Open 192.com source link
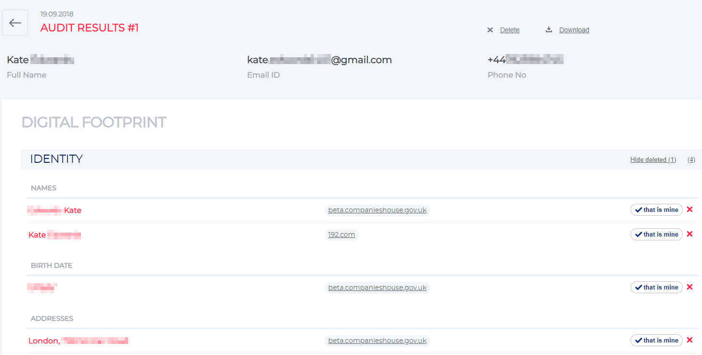Viewport: 702px width, 355px height. click(341, 235)
